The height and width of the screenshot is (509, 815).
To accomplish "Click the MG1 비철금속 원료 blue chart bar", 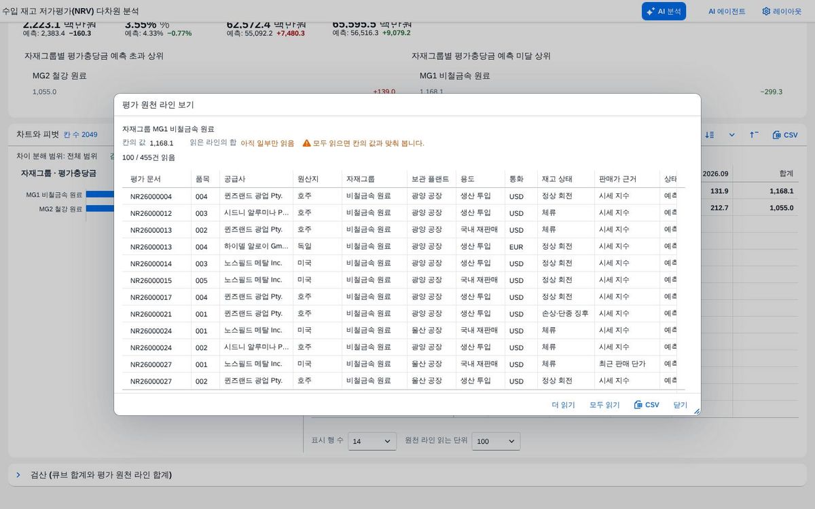I will (100, 195).
